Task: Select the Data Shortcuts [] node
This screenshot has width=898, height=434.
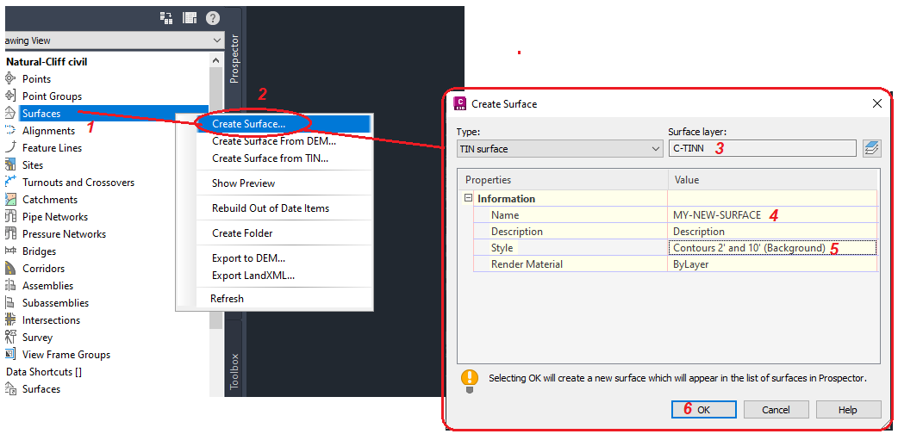Action: pyautogui.click(x=44, y=372)
